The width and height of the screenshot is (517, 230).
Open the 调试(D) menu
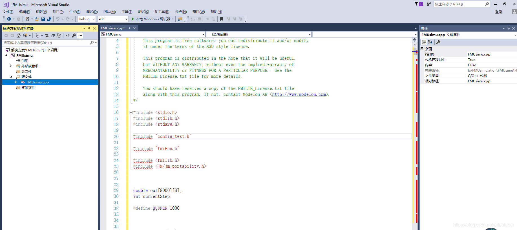click(x=92, y=12)
